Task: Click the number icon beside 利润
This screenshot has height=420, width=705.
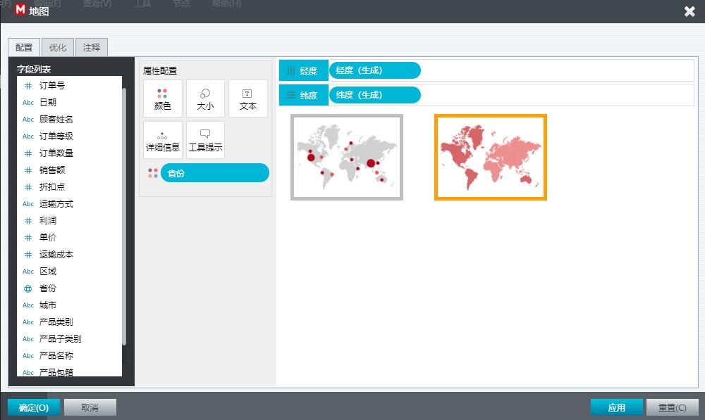Action: (x=28, y=221)
